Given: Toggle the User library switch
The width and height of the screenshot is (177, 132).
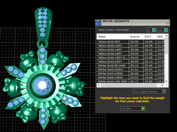Looking at the screenshot, I should [x=162, y=30].
